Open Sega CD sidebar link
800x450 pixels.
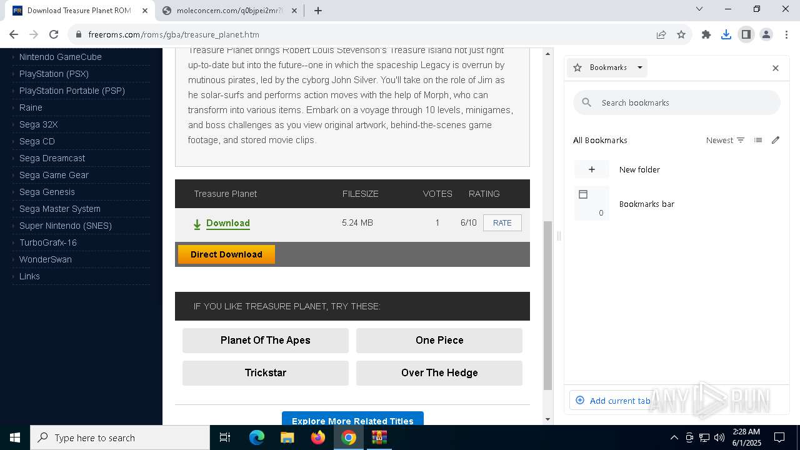pyautogui.click(x=37, y=141)
